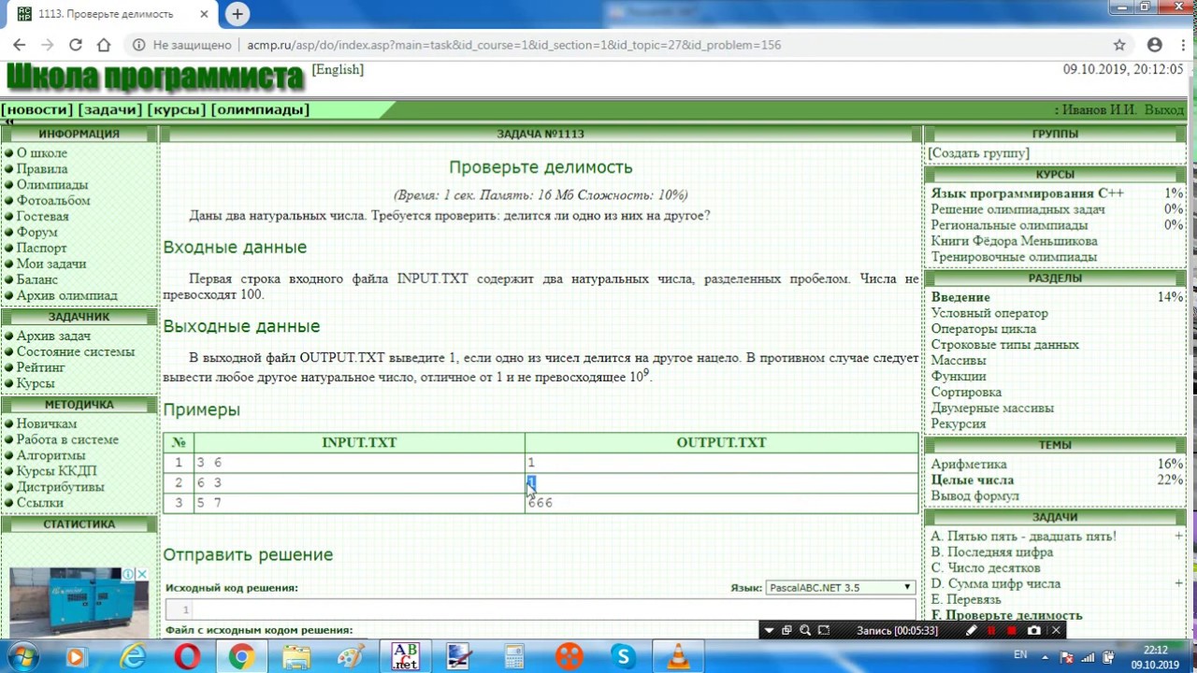
Task: Open 'Архив задач' in the sidebar
Action: pos(53,336)
